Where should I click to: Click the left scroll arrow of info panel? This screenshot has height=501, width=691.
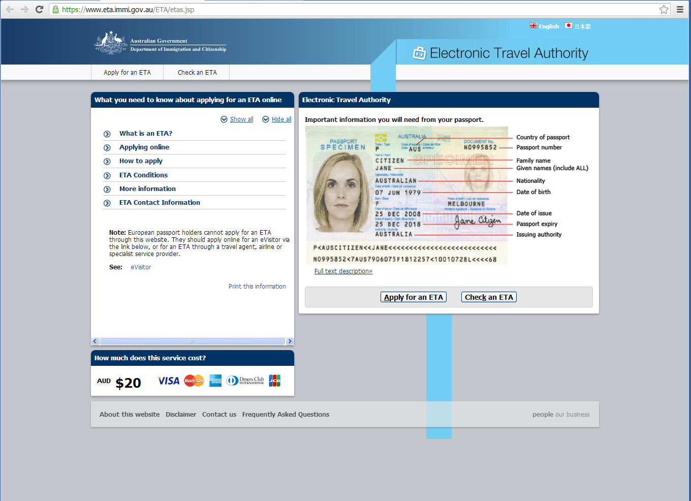tap(95, 341)
